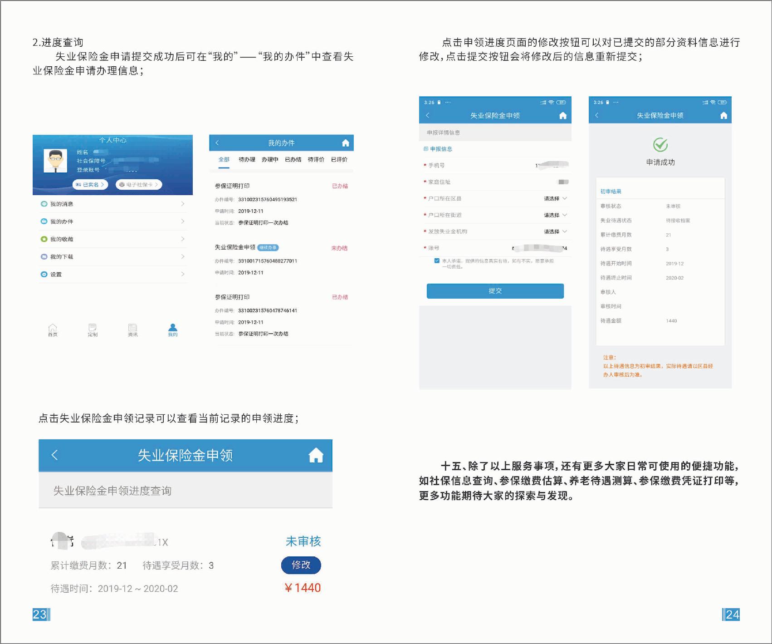Viewport: 772px width, 644px height.
Task: Click the 手机号 input field
Action: click(x=522, y=166)
